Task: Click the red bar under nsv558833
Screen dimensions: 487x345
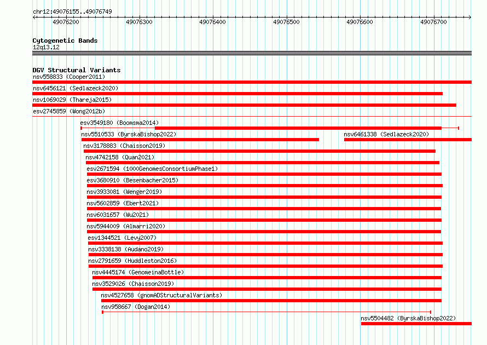Action: pos(252,82)
